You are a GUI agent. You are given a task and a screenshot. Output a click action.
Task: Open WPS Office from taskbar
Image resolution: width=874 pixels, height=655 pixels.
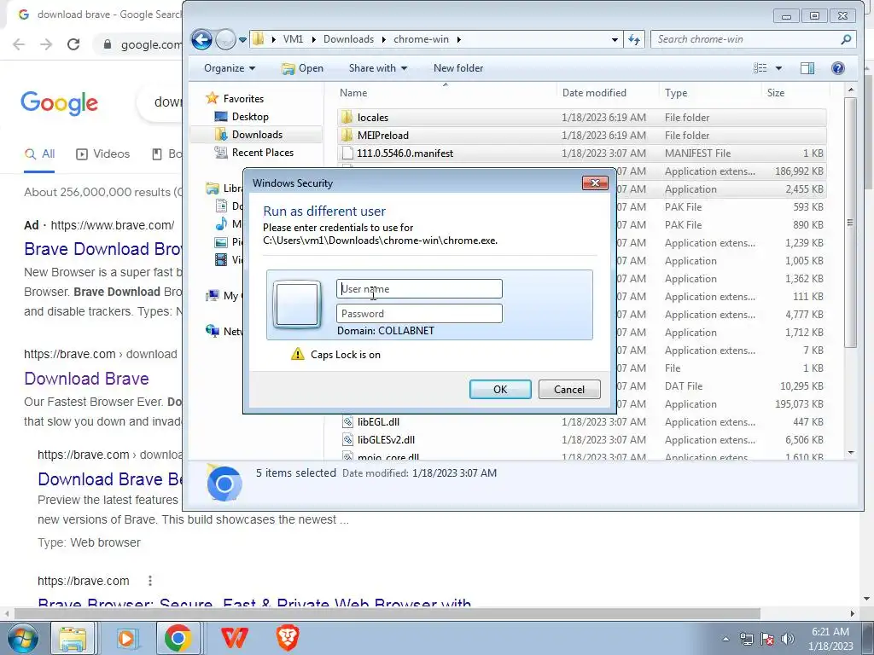click(x=234, y=638)
